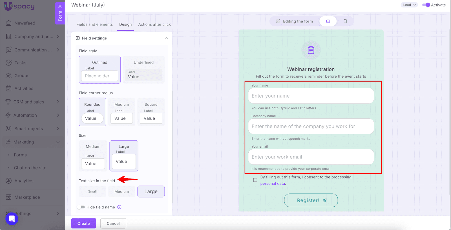
Task: Open the Actions after click tab
Action: point(154,24)
